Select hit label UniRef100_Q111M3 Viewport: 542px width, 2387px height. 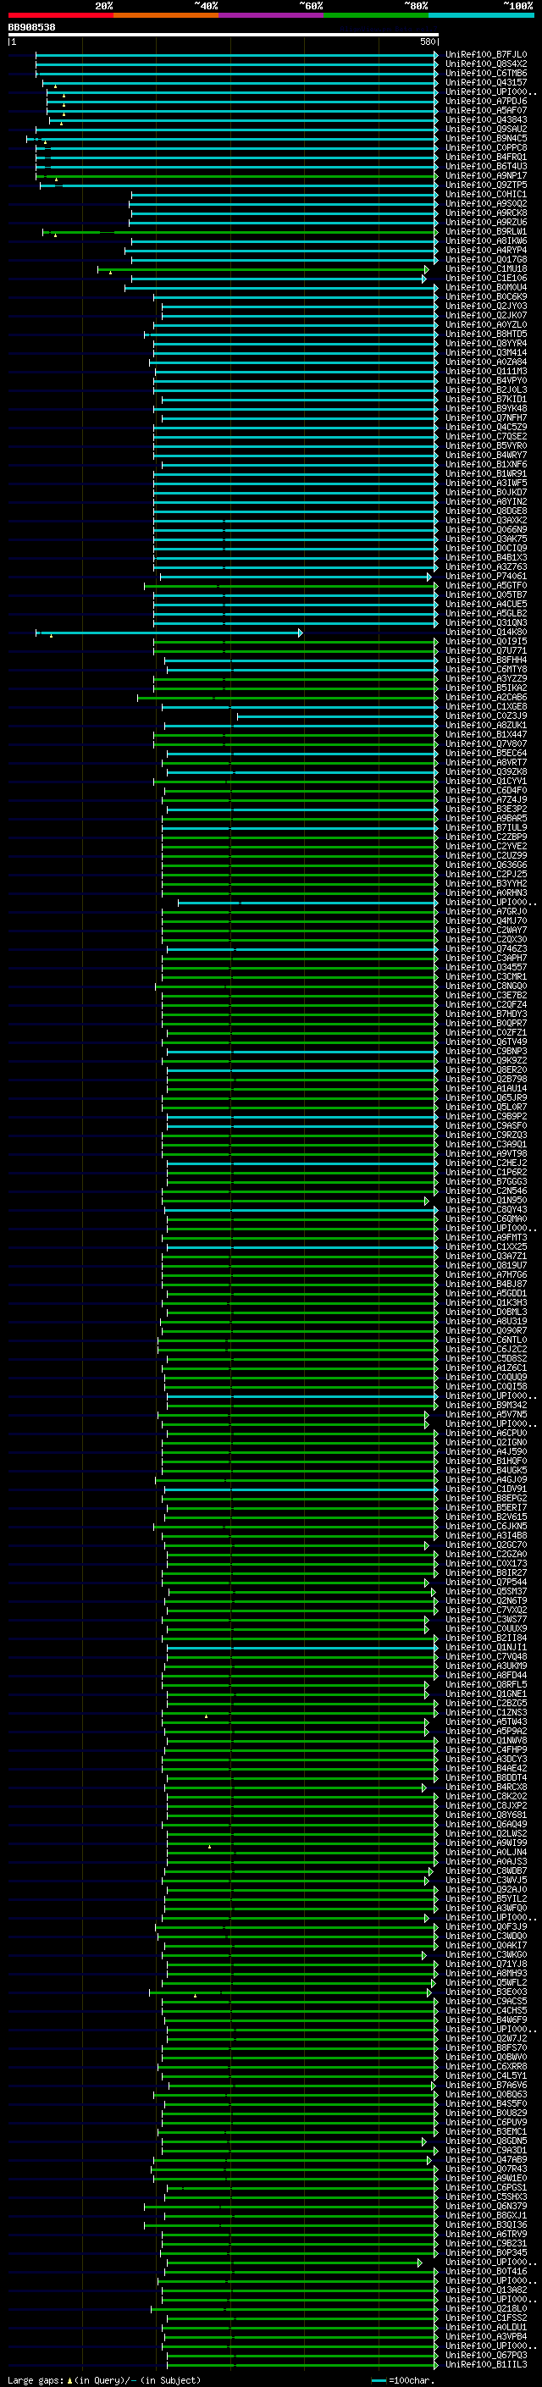485,372
